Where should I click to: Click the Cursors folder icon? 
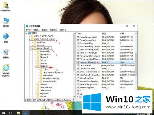pyautogui.click(x=38, y=63)
